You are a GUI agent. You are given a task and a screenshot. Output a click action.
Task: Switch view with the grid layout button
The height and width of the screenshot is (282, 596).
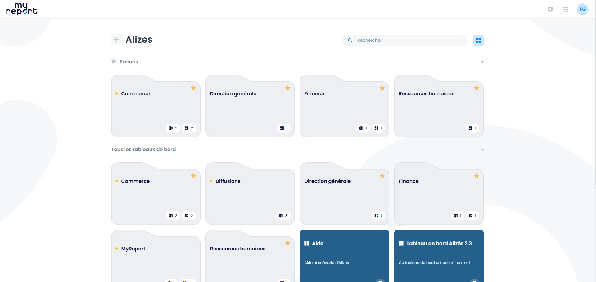pyautogui.click(x=478, y=40)
